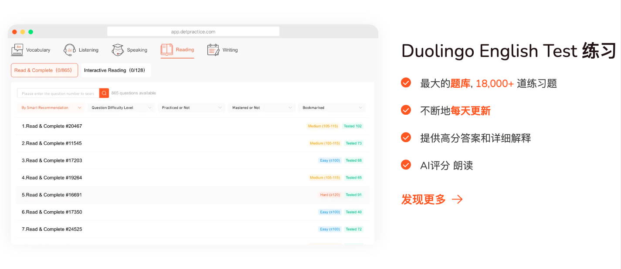
Task: Open the Mastered or Not dropdown
Action: (261, 108)
